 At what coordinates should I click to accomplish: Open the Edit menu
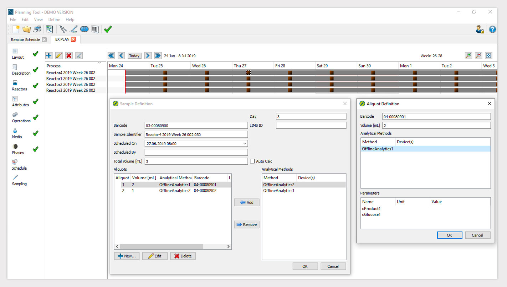tap(25, 20)
